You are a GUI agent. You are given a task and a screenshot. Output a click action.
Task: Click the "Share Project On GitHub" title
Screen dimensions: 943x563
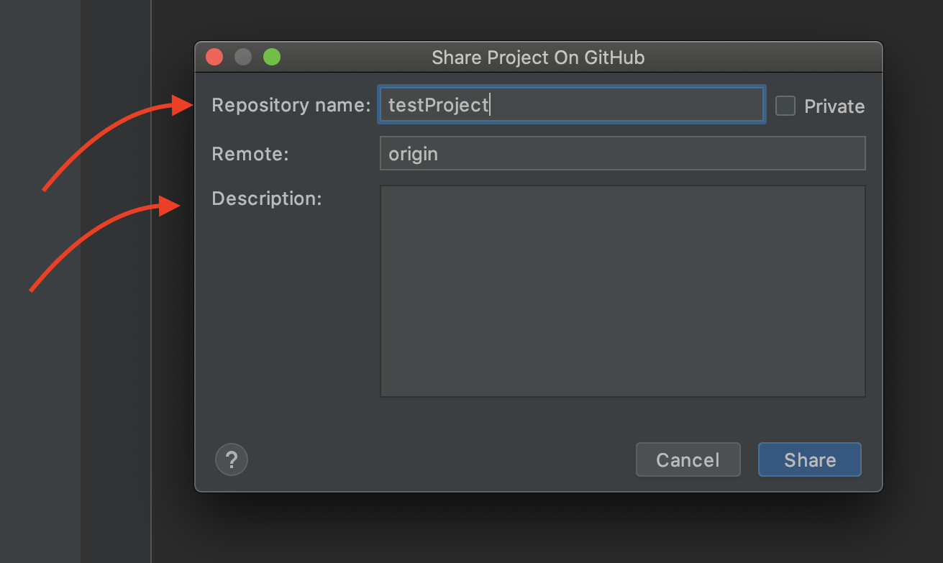(x=538, y=58)
